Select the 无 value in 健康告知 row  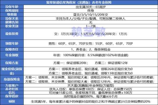point(91,22)
